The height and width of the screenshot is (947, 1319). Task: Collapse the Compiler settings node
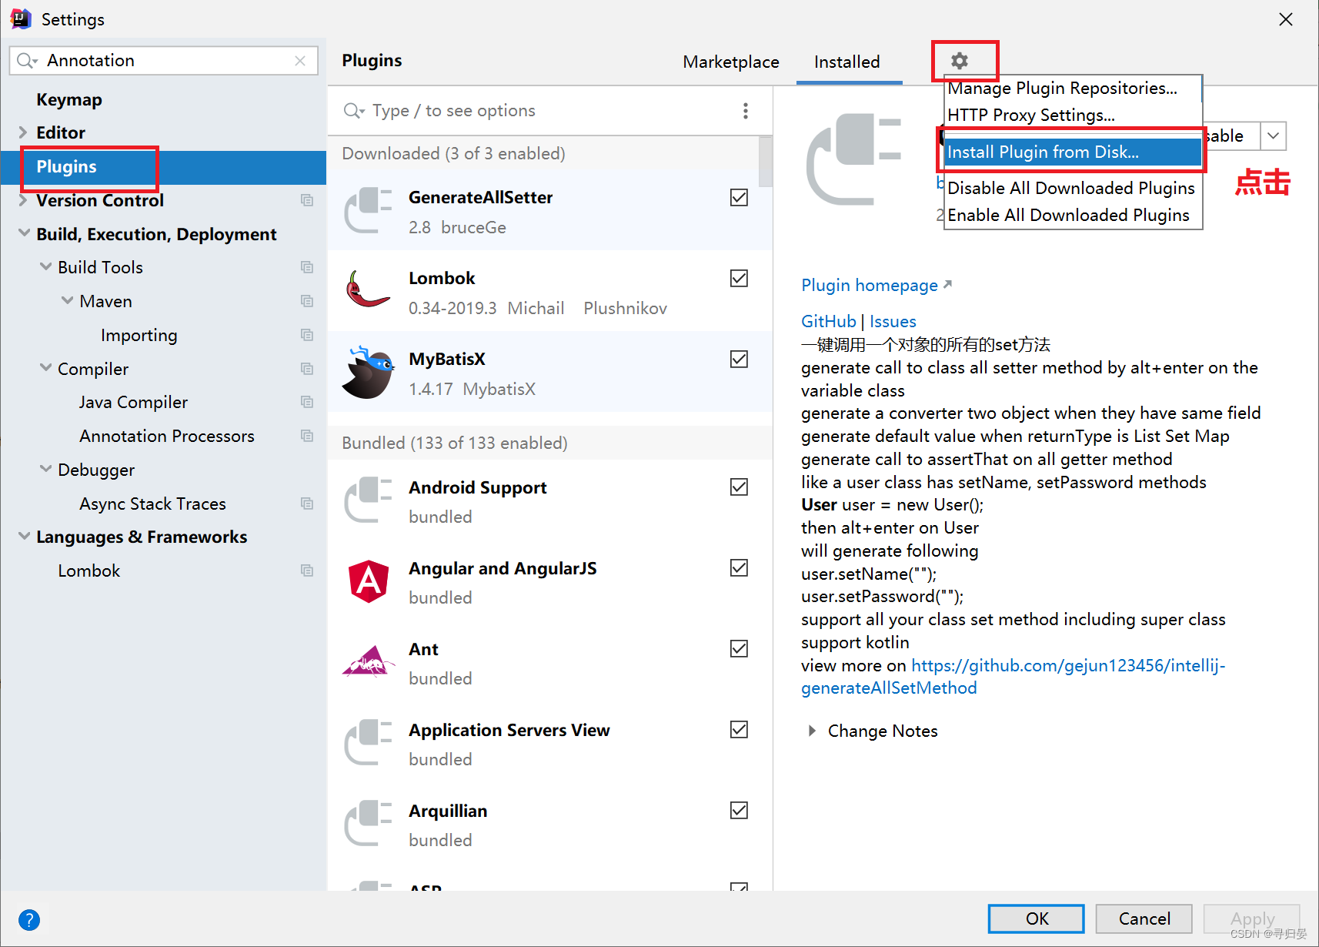(x=45, y=369)
